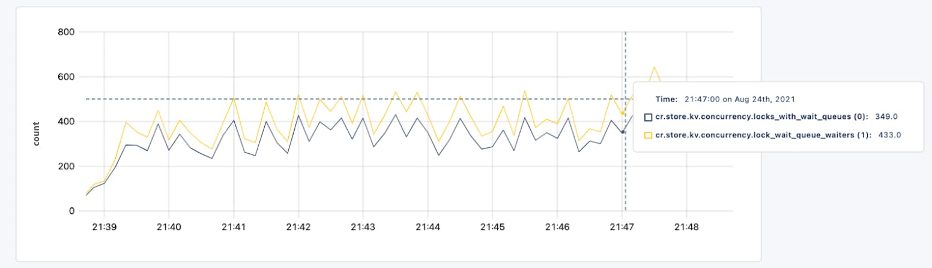The width and height of the screenshot is (932, 268).
Task: Click the 433.0 value in the tooltip
Action: click(x=890, y=136)
